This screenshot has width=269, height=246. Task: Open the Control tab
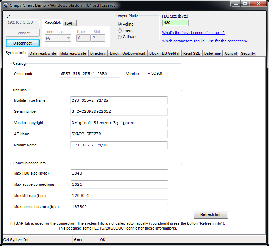point(231,53)
